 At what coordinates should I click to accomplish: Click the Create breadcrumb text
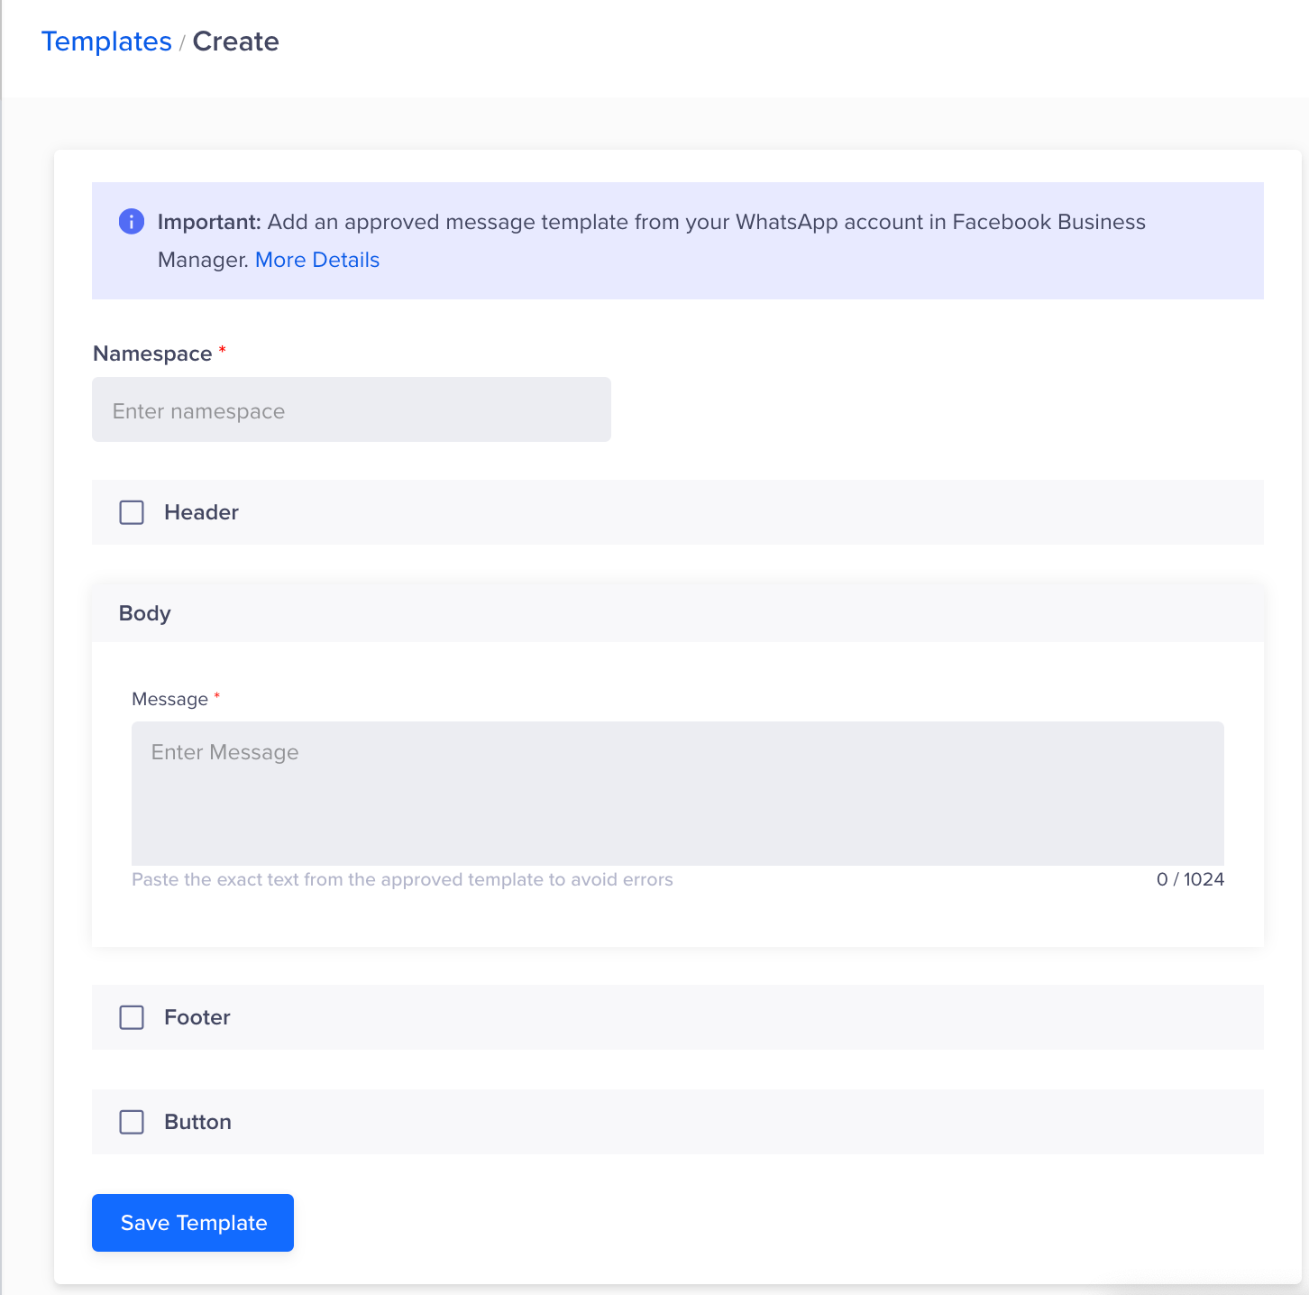tap(235, 41)
